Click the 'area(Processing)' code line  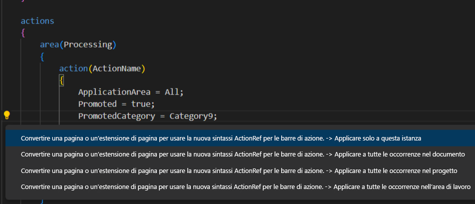click(78, 45)
